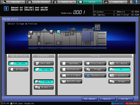The height and width of the screenshot is (105, 140).
Task: Select the top-left output tray icon
Action: pos(31,32)
